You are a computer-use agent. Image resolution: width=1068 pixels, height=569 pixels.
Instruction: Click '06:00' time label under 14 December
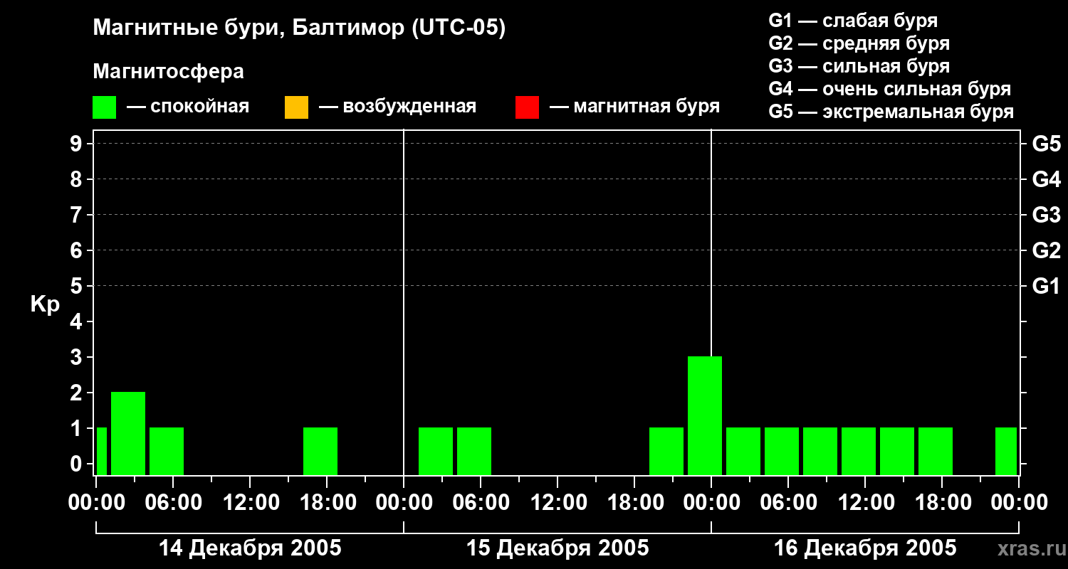(x=173, y=503)
